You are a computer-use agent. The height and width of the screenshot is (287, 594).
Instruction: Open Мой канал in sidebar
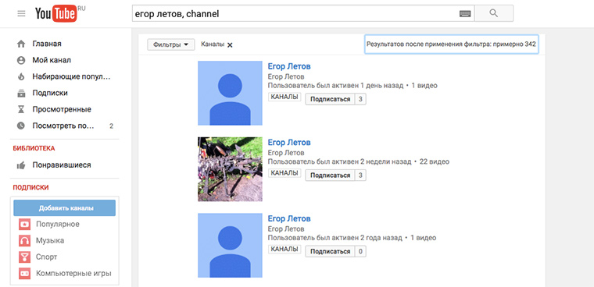(52, 60)
